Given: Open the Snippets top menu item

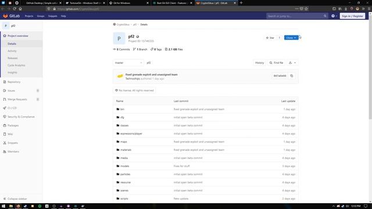Looking at the screenshot, I should [53, 16].
